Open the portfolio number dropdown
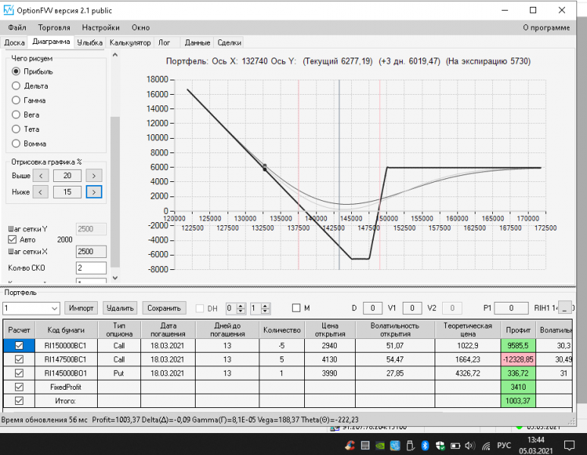The height and width of the screenshot is (455, 587). pos(54,309)
